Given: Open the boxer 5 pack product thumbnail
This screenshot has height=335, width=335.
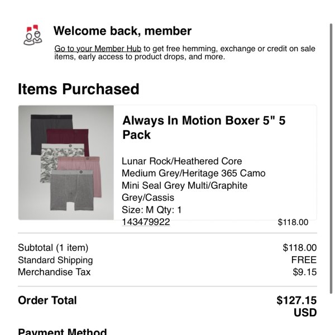Looking at the screenshot, I should pos(66,162).
